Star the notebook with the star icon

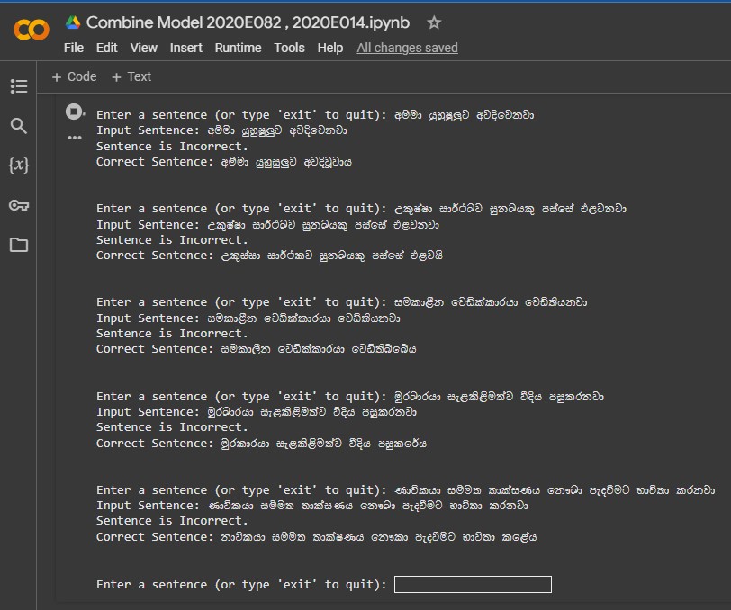[x=434, y=22]
